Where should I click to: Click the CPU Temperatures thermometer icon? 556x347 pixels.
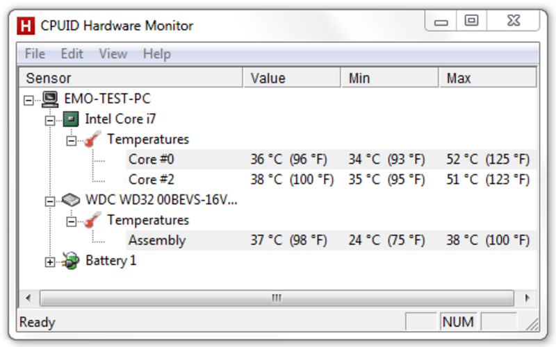point(92,139)
